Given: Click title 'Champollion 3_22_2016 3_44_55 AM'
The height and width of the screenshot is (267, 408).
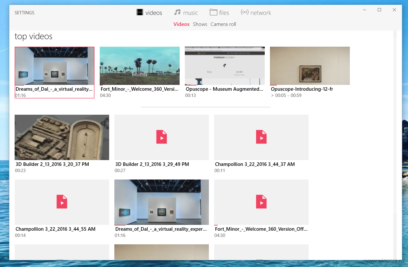Looking at the screenshot, I should [56, 229].
